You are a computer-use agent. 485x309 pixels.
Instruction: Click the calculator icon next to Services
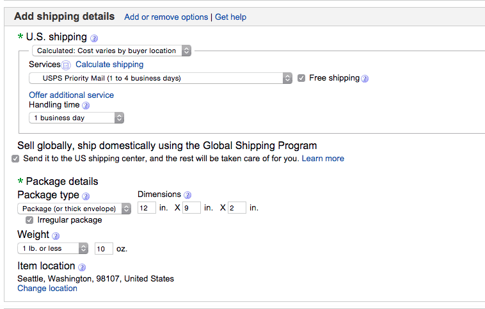pos(67,65)
